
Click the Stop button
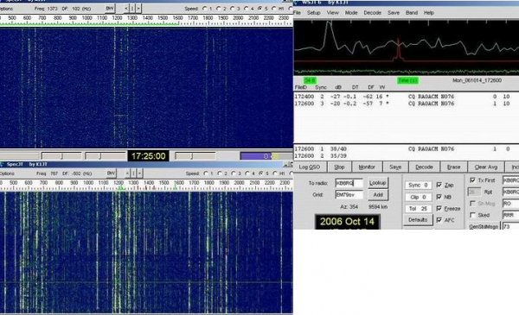[x=339, y=167]
